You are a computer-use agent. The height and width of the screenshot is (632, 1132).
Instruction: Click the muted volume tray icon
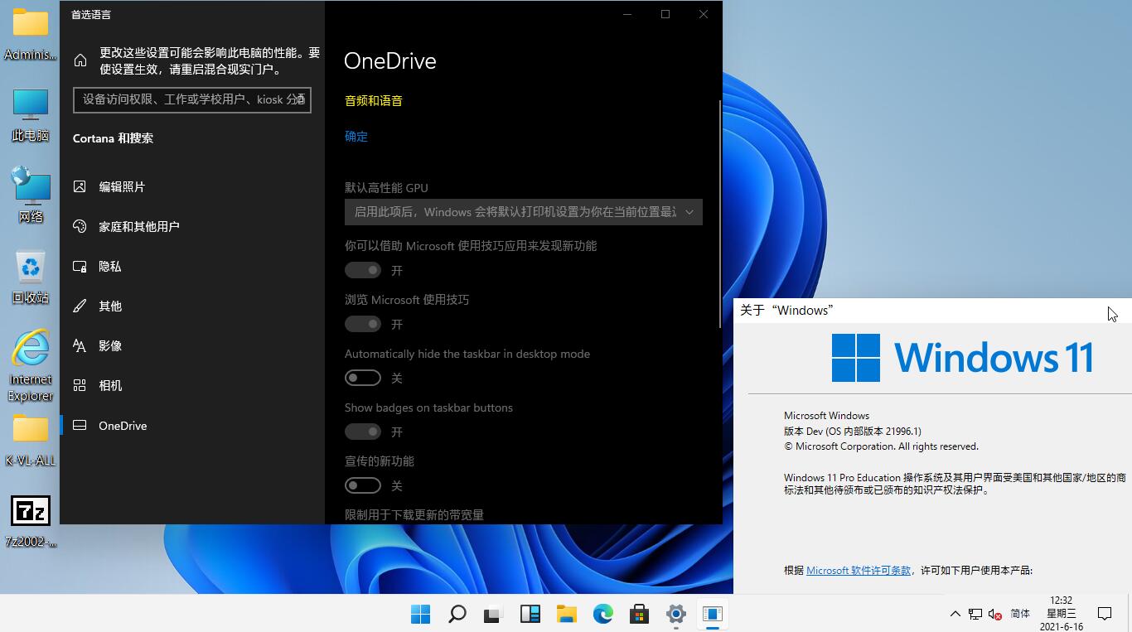pyautogui.click(x=995, y=614)
